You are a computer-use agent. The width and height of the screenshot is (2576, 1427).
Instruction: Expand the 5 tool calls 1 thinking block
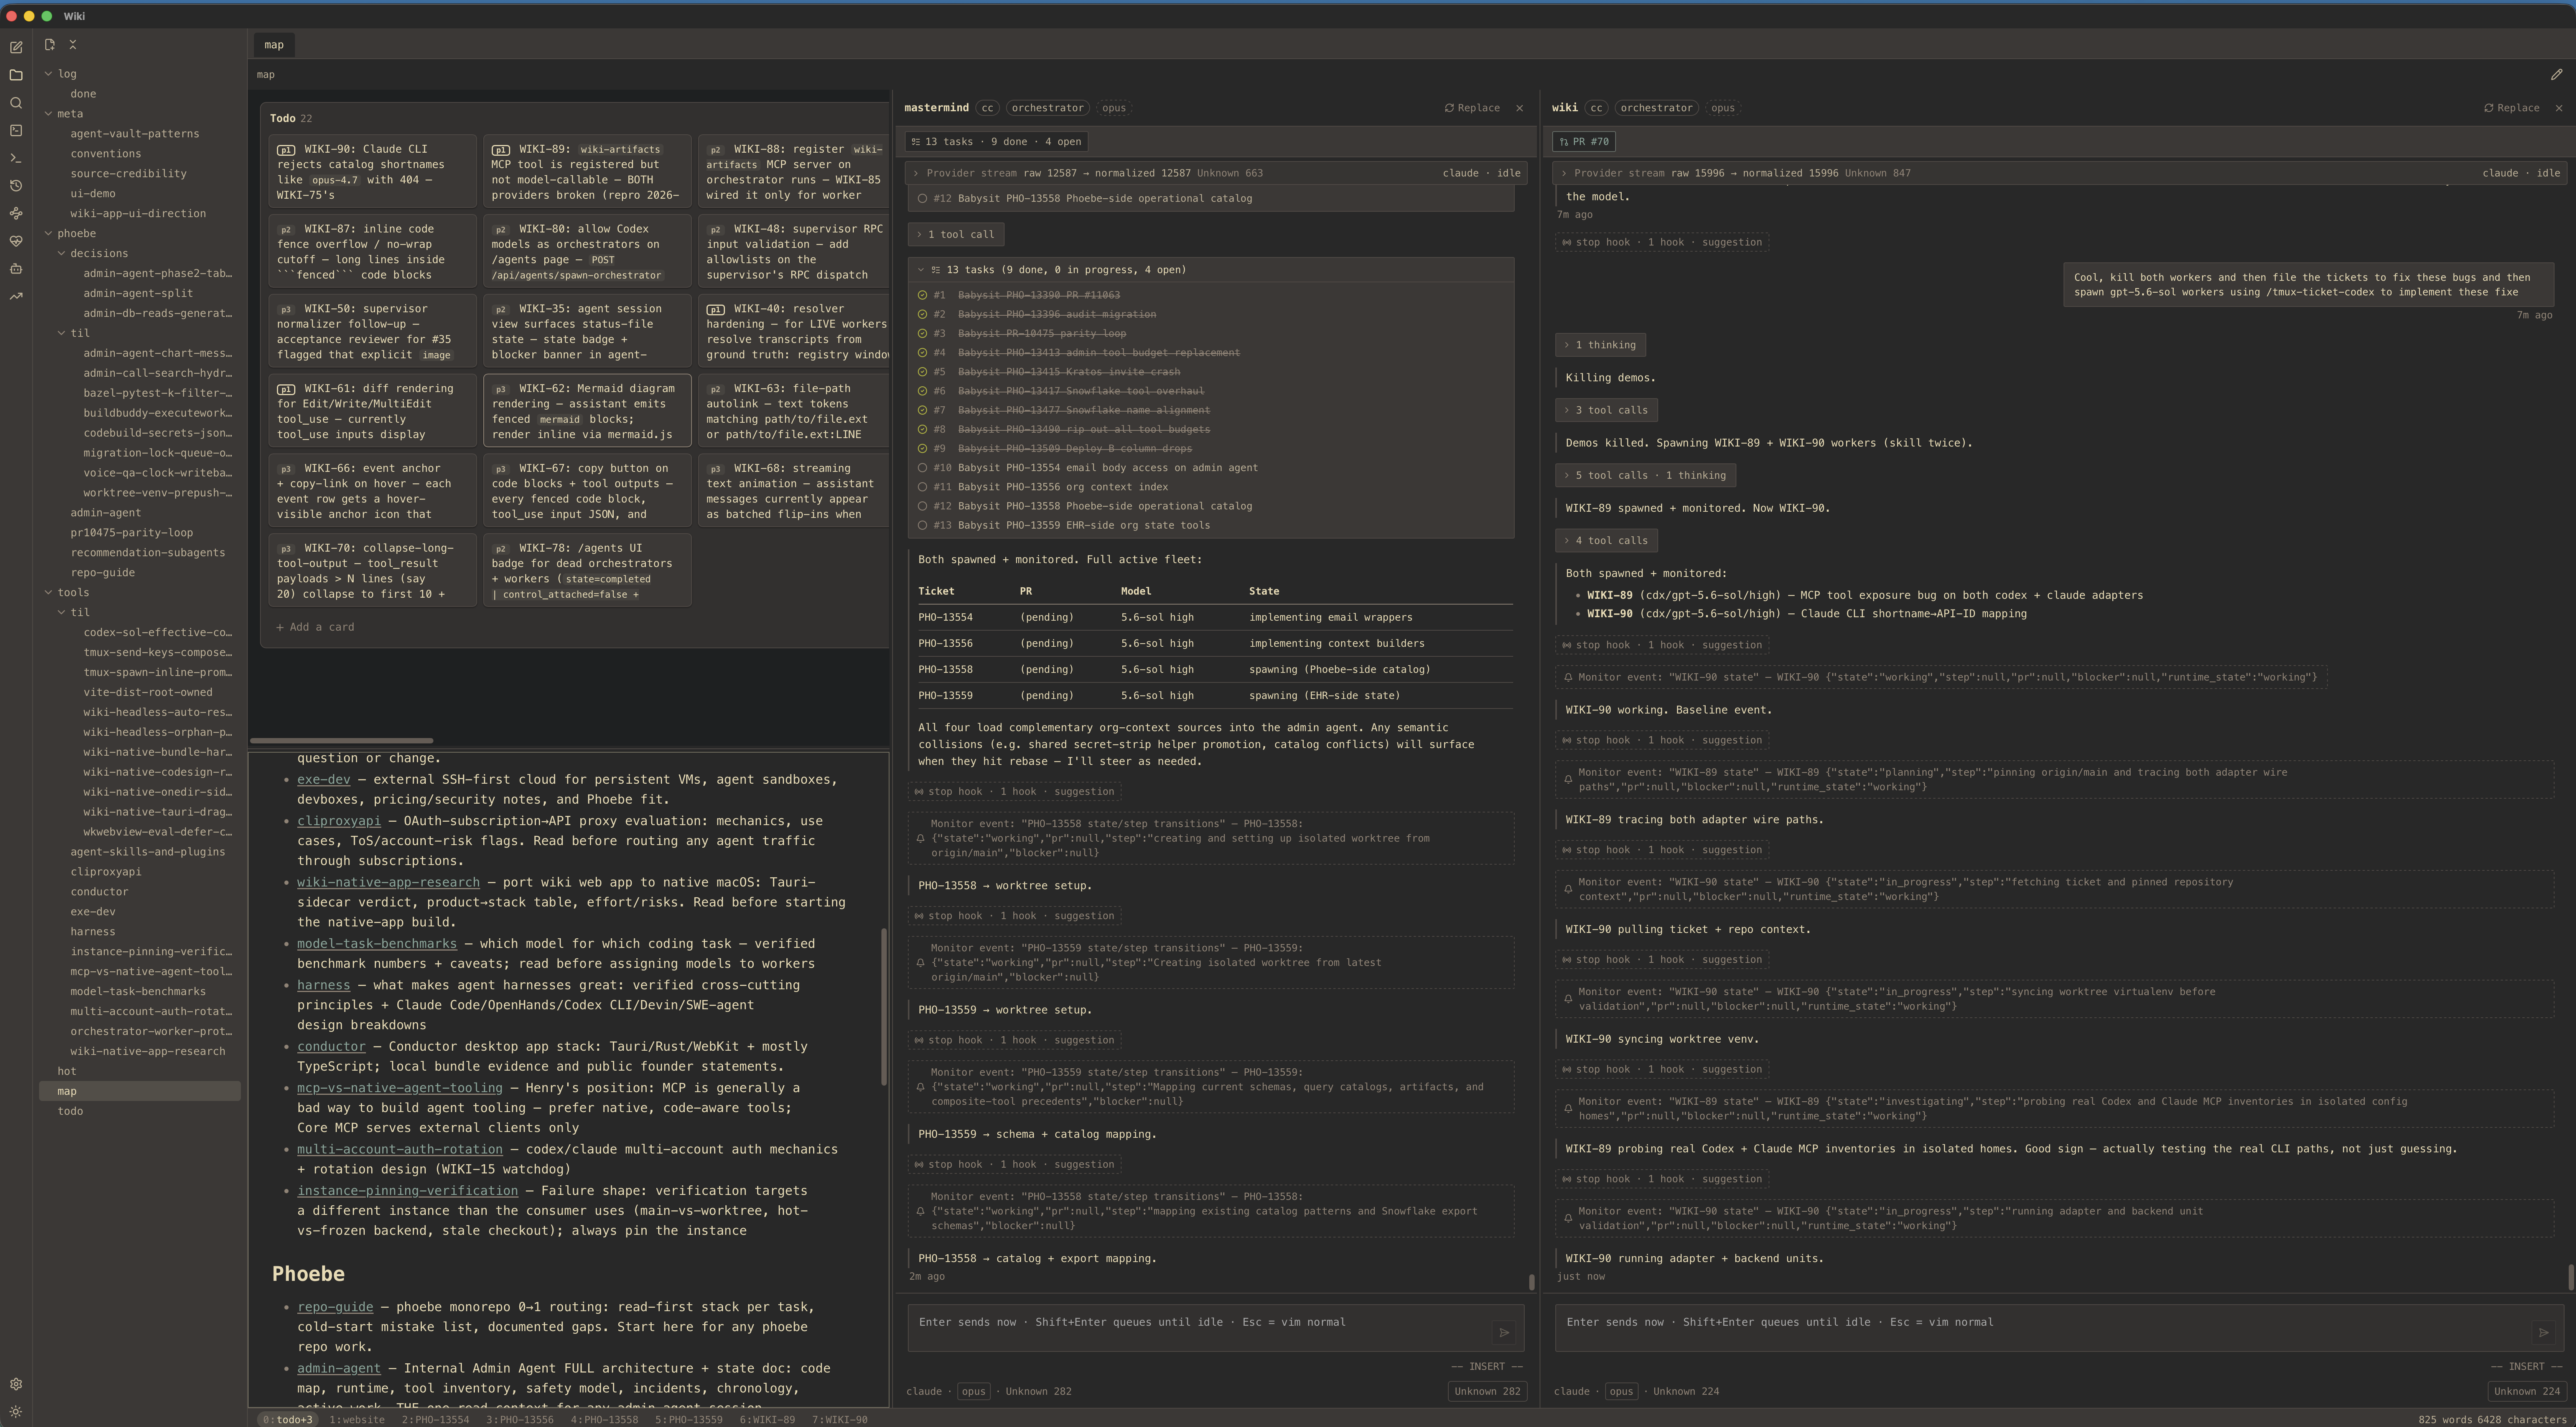(x=1645, y=475)
